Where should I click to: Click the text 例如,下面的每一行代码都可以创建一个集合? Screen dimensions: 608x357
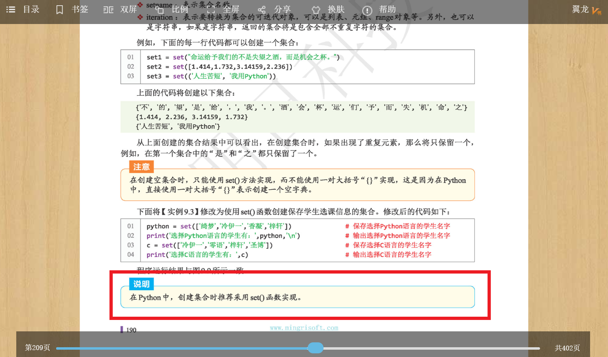pos(218,43)
